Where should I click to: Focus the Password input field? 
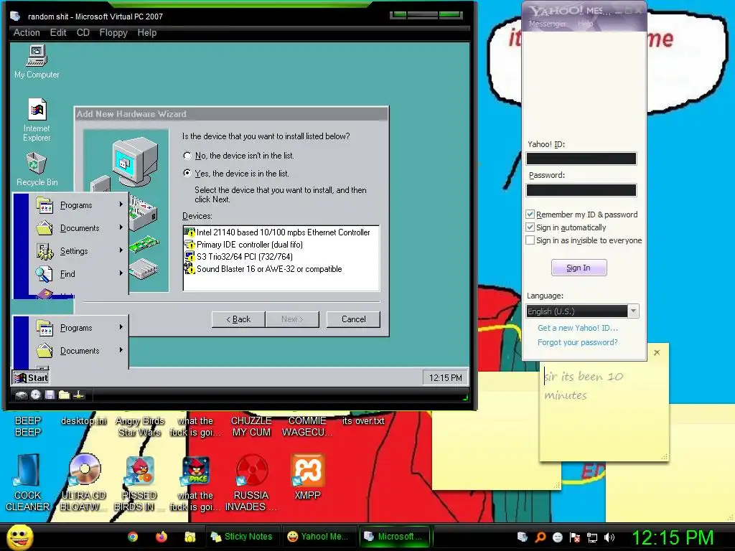581,189
